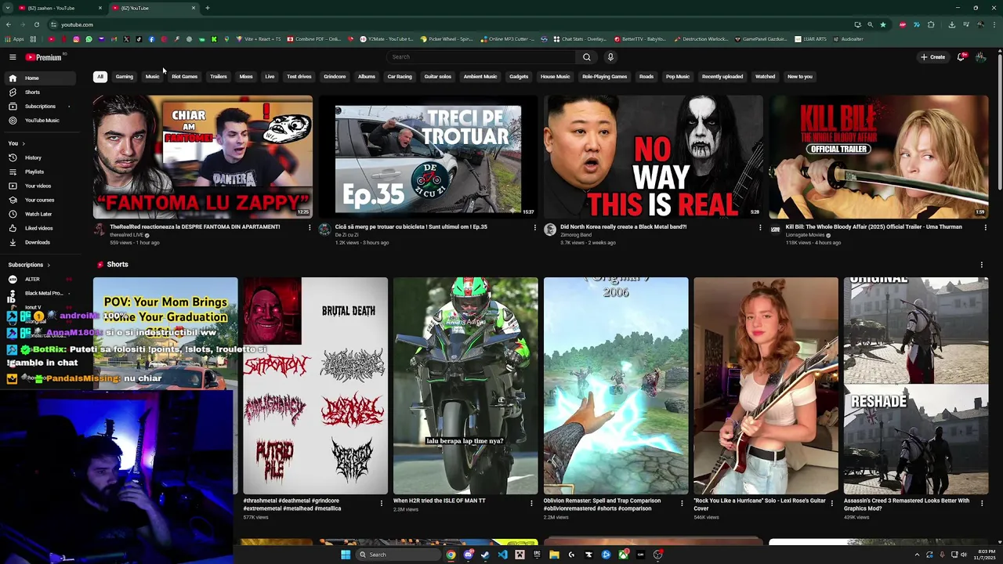Screen dimensions: 1003x564
Task: Open TRECI PE TROTUAR Ep.35 thumbnail
Action: (x=428, y=157)
